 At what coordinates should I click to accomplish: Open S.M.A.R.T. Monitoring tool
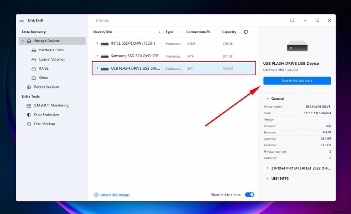[x=51, y=105]
